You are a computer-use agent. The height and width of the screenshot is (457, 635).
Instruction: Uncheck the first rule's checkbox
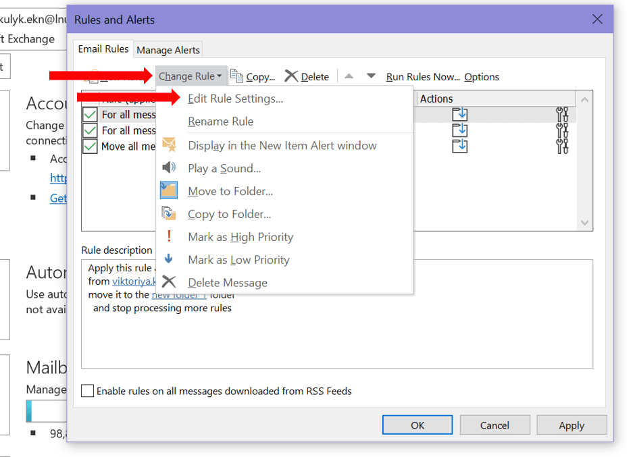click(x=90, y=114)
